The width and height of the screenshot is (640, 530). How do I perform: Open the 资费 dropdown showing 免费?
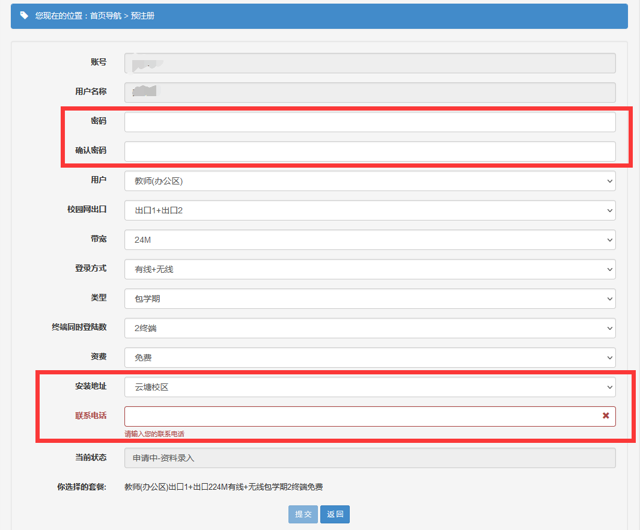coord(370,358)
